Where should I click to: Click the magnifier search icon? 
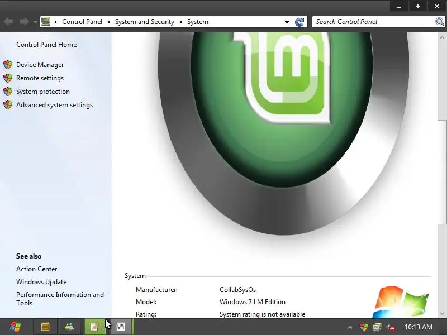[x=439, y=22]
